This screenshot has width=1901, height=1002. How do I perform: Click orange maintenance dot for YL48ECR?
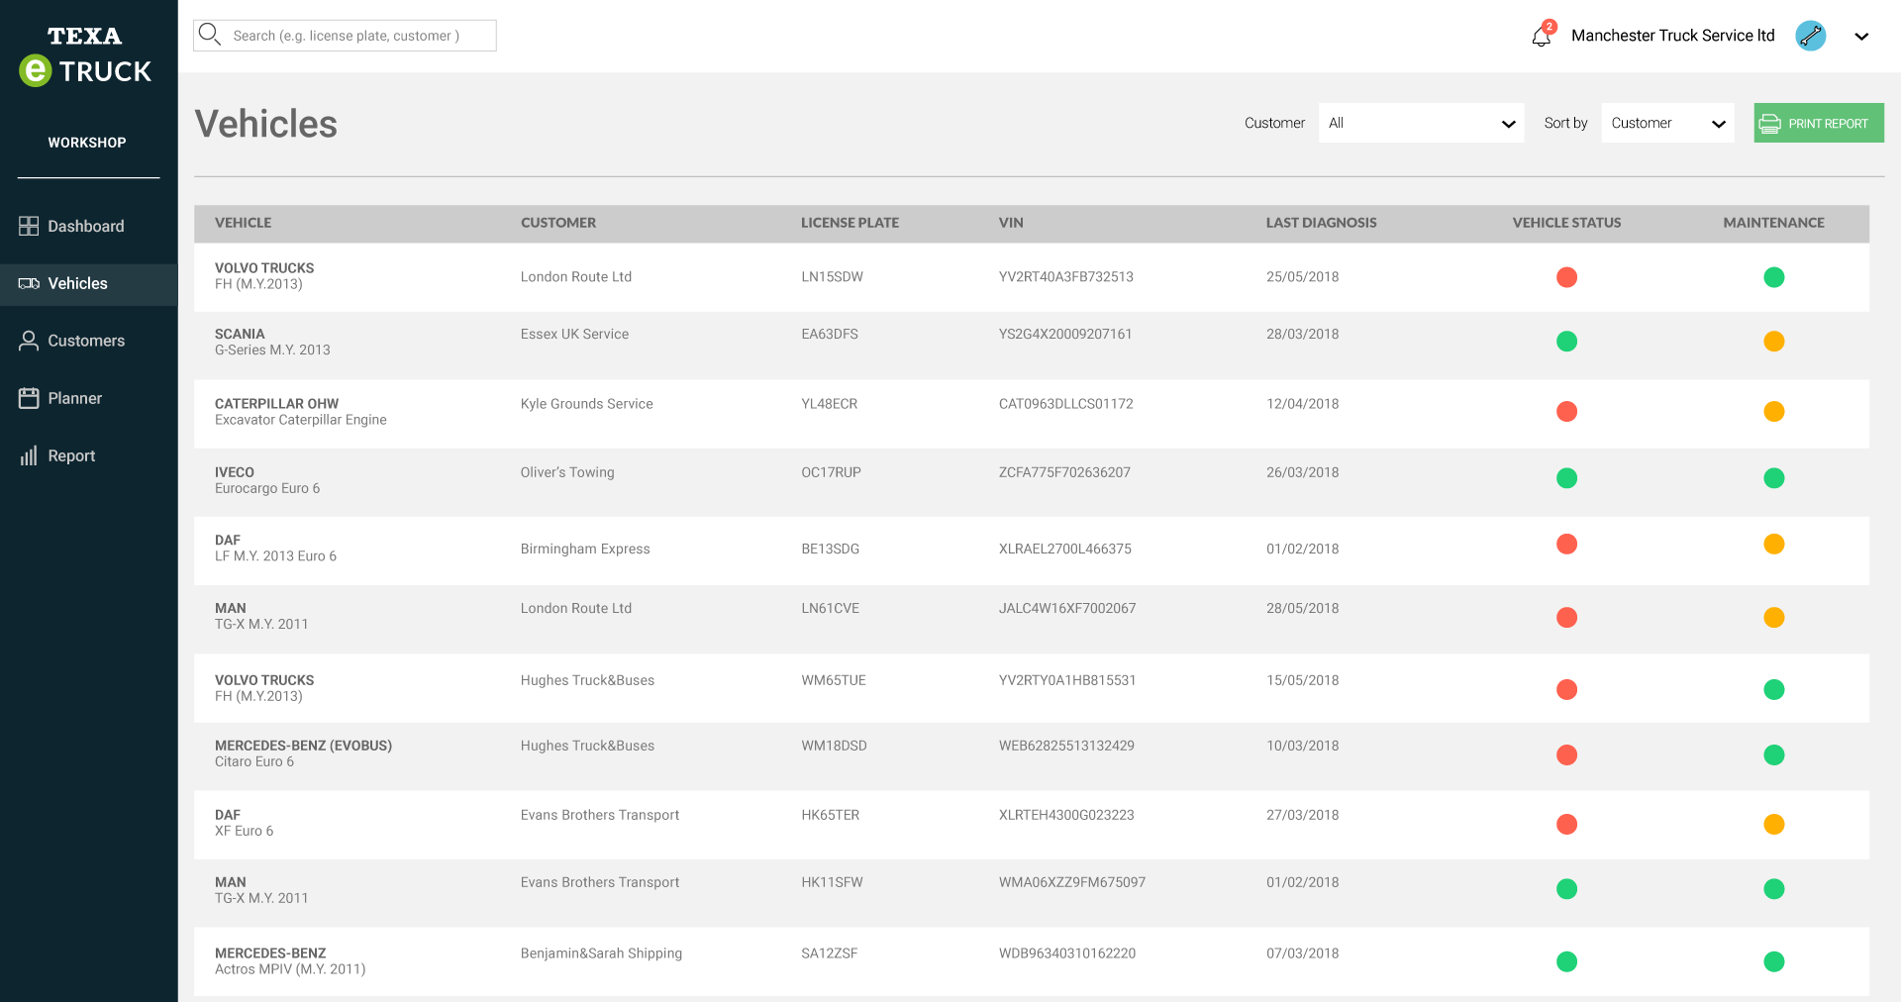[1774, 411]
